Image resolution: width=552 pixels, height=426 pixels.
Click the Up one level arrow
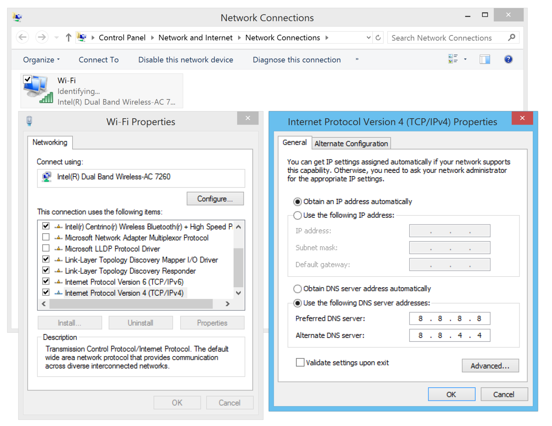coord(69,37)
